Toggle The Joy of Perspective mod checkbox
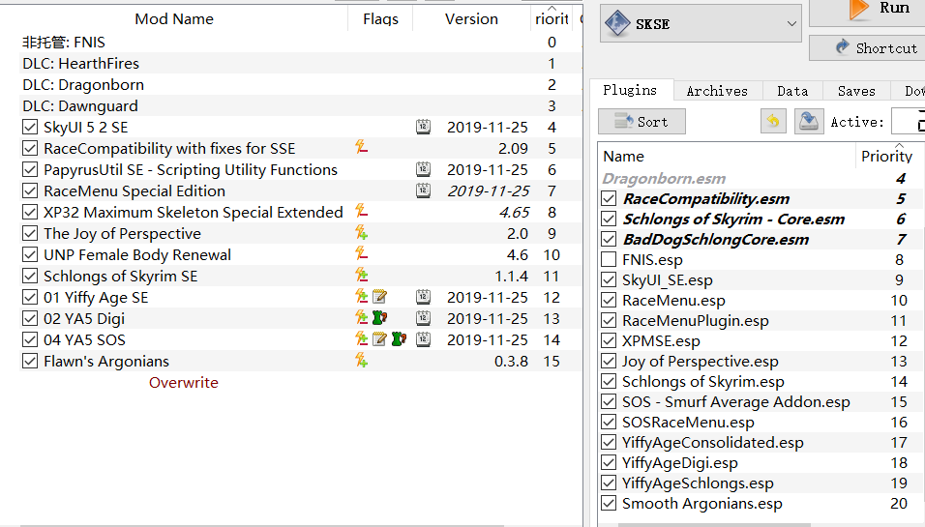 pos(29,233)
